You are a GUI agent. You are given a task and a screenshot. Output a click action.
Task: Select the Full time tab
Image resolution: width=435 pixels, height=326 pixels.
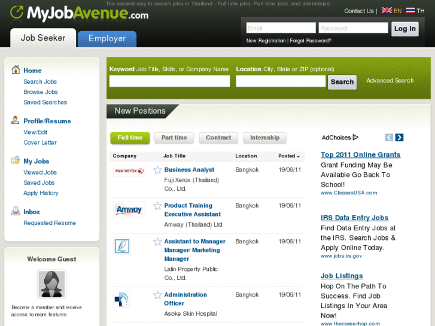tap(130, 138)
